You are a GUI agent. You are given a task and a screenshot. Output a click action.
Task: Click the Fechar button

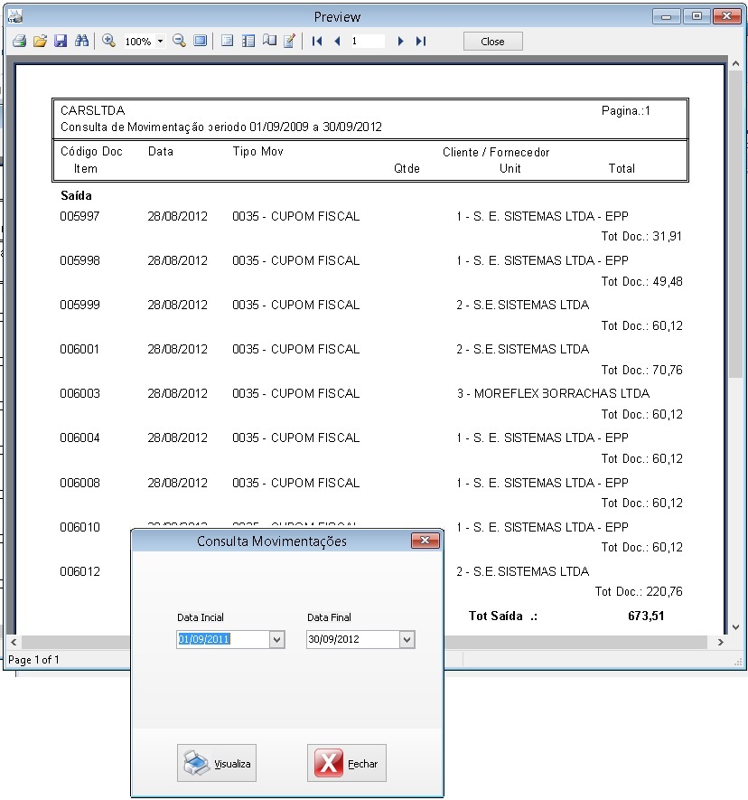pos(347,763)
